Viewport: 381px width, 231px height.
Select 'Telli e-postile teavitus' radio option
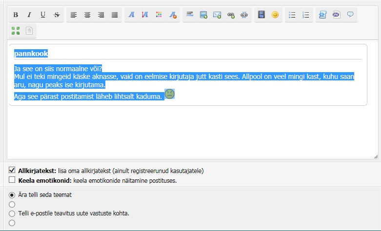pyautogui.click(x=12, y=213)
